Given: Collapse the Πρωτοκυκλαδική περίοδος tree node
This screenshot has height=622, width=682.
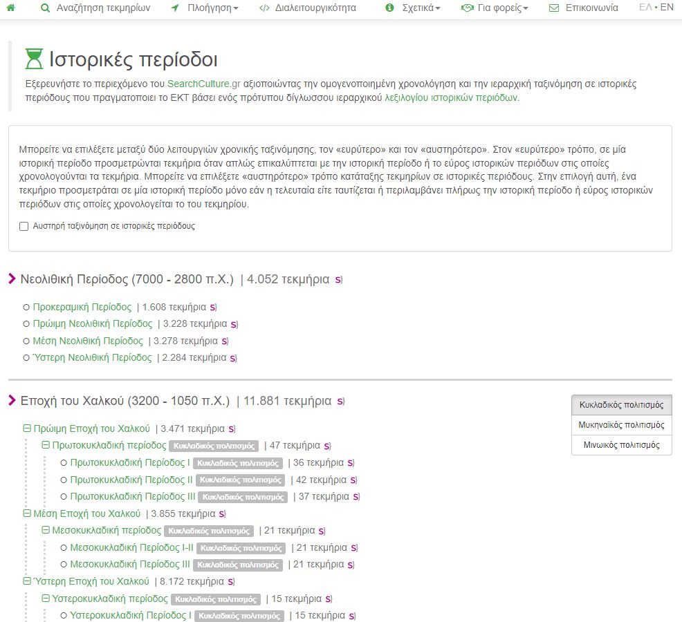Looking at the screenshot, I should (x=46, y=446).
